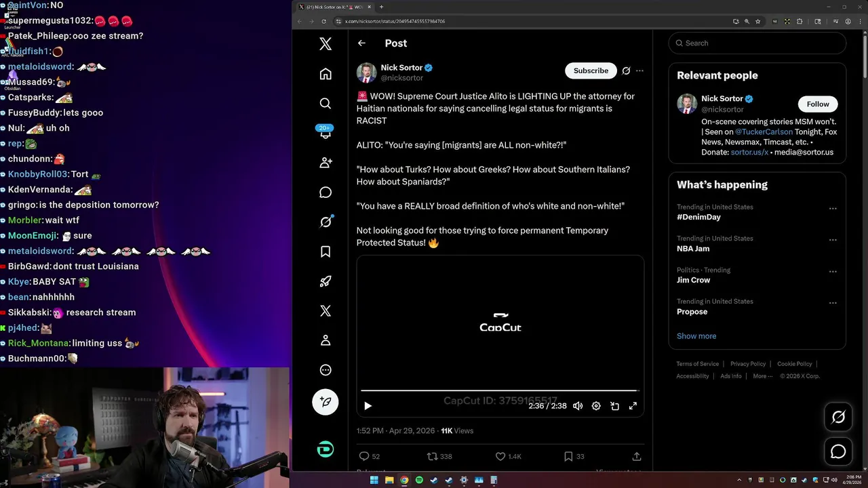Go to Home in X sidebar

tap(325, 74)
